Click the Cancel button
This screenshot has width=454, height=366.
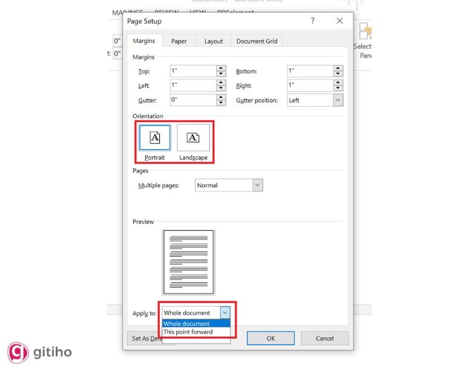point(324,338)
